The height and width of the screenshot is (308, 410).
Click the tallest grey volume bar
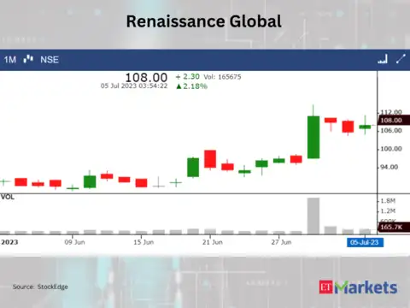point(313,216)
